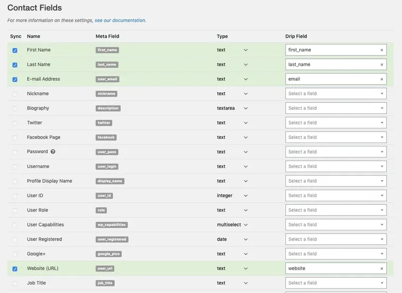Open the Type dropdown for First Name
This screenshot has width=402, height=293.
coord(232,50)
